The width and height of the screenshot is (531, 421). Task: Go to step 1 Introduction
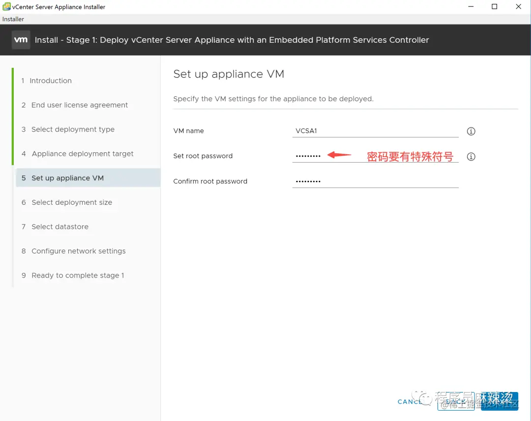pyautogui.click(x=46, y=81)
